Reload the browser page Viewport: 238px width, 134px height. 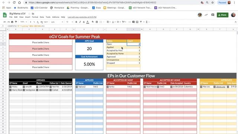coord(14,3)
